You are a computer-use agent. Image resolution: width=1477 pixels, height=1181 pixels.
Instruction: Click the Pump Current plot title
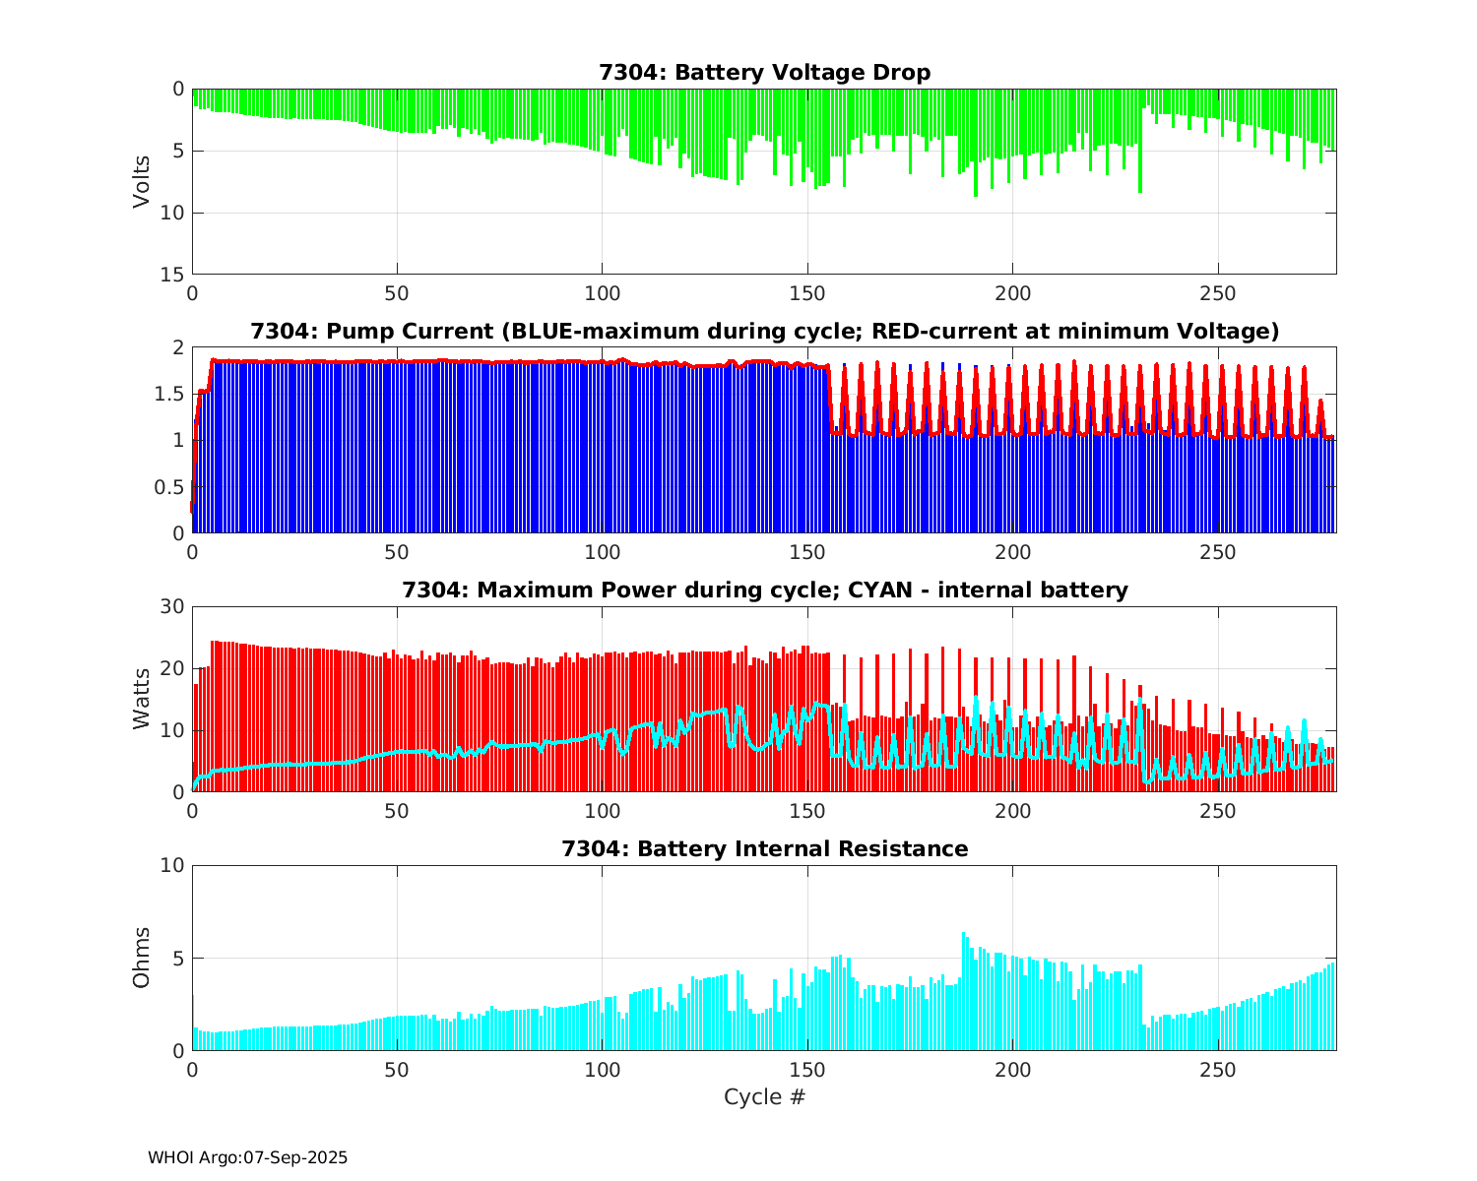click(x=764, y=332)
